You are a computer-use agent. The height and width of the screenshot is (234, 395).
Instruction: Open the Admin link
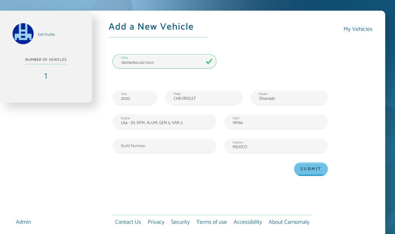24,222
